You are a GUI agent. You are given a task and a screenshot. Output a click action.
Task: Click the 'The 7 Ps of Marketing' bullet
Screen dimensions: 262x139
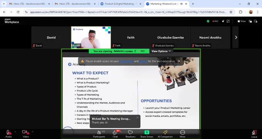[89, 99]
